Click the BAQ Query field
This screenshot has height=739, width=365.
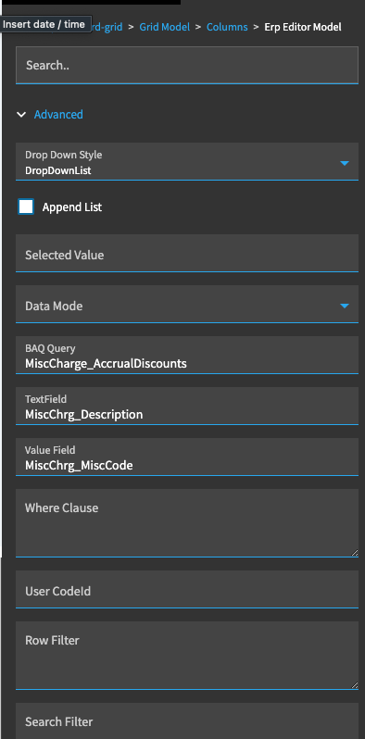[187, 355]
